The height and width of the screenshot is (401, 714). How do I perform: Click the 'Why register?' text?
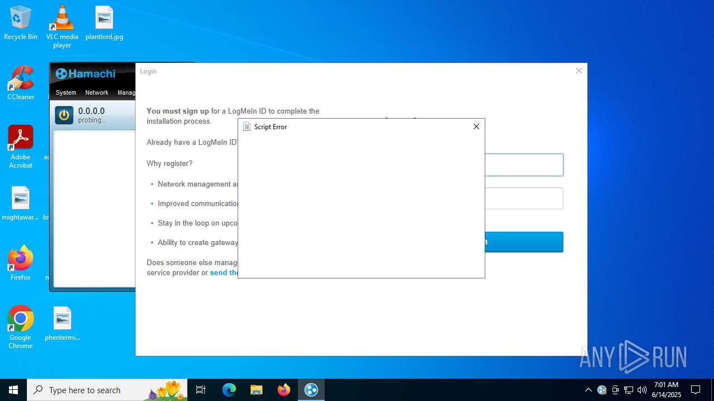(x=170, y=163)
